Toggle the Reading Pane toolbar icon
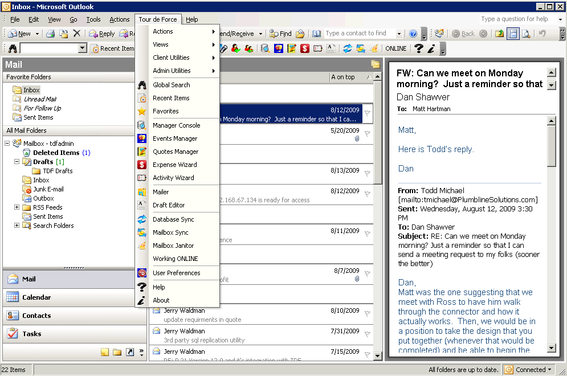 tap(513, 34)
